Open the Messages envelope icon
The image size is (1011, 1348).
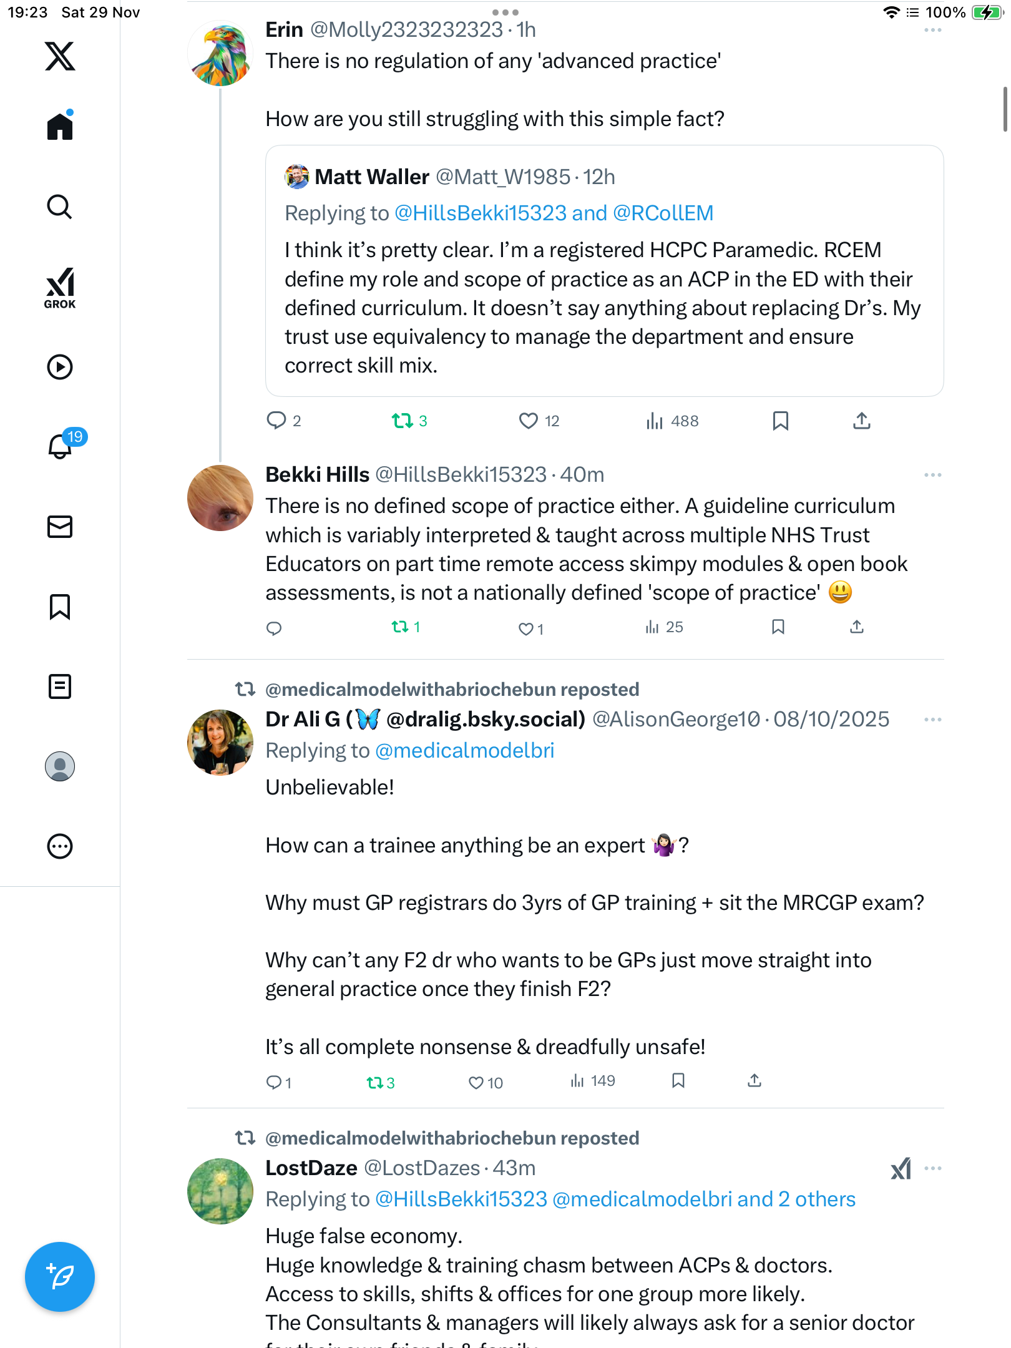(x=60, y=527)
